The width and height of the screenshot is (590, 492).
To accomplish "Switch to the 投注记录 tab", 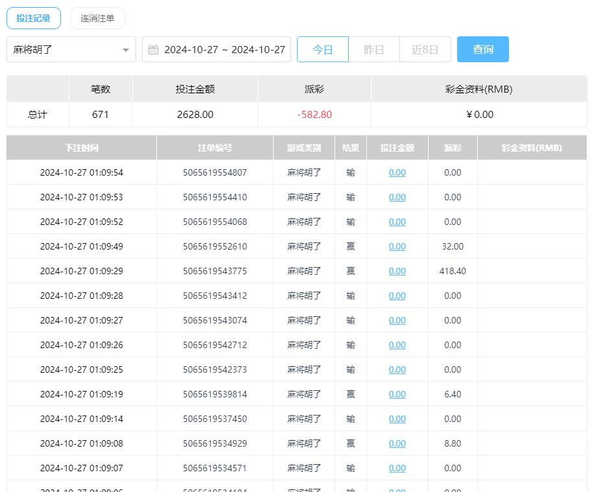I will [x=34, y=18].
